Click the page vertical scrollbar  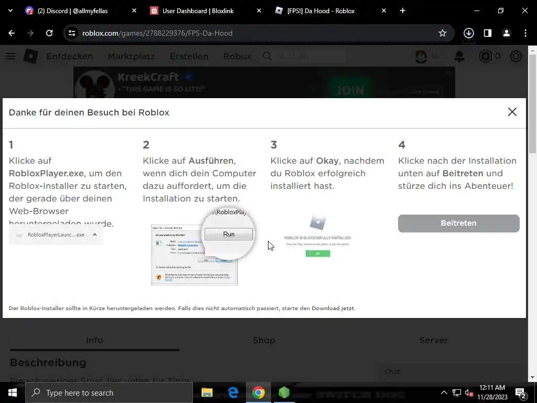tap(533, 103)
